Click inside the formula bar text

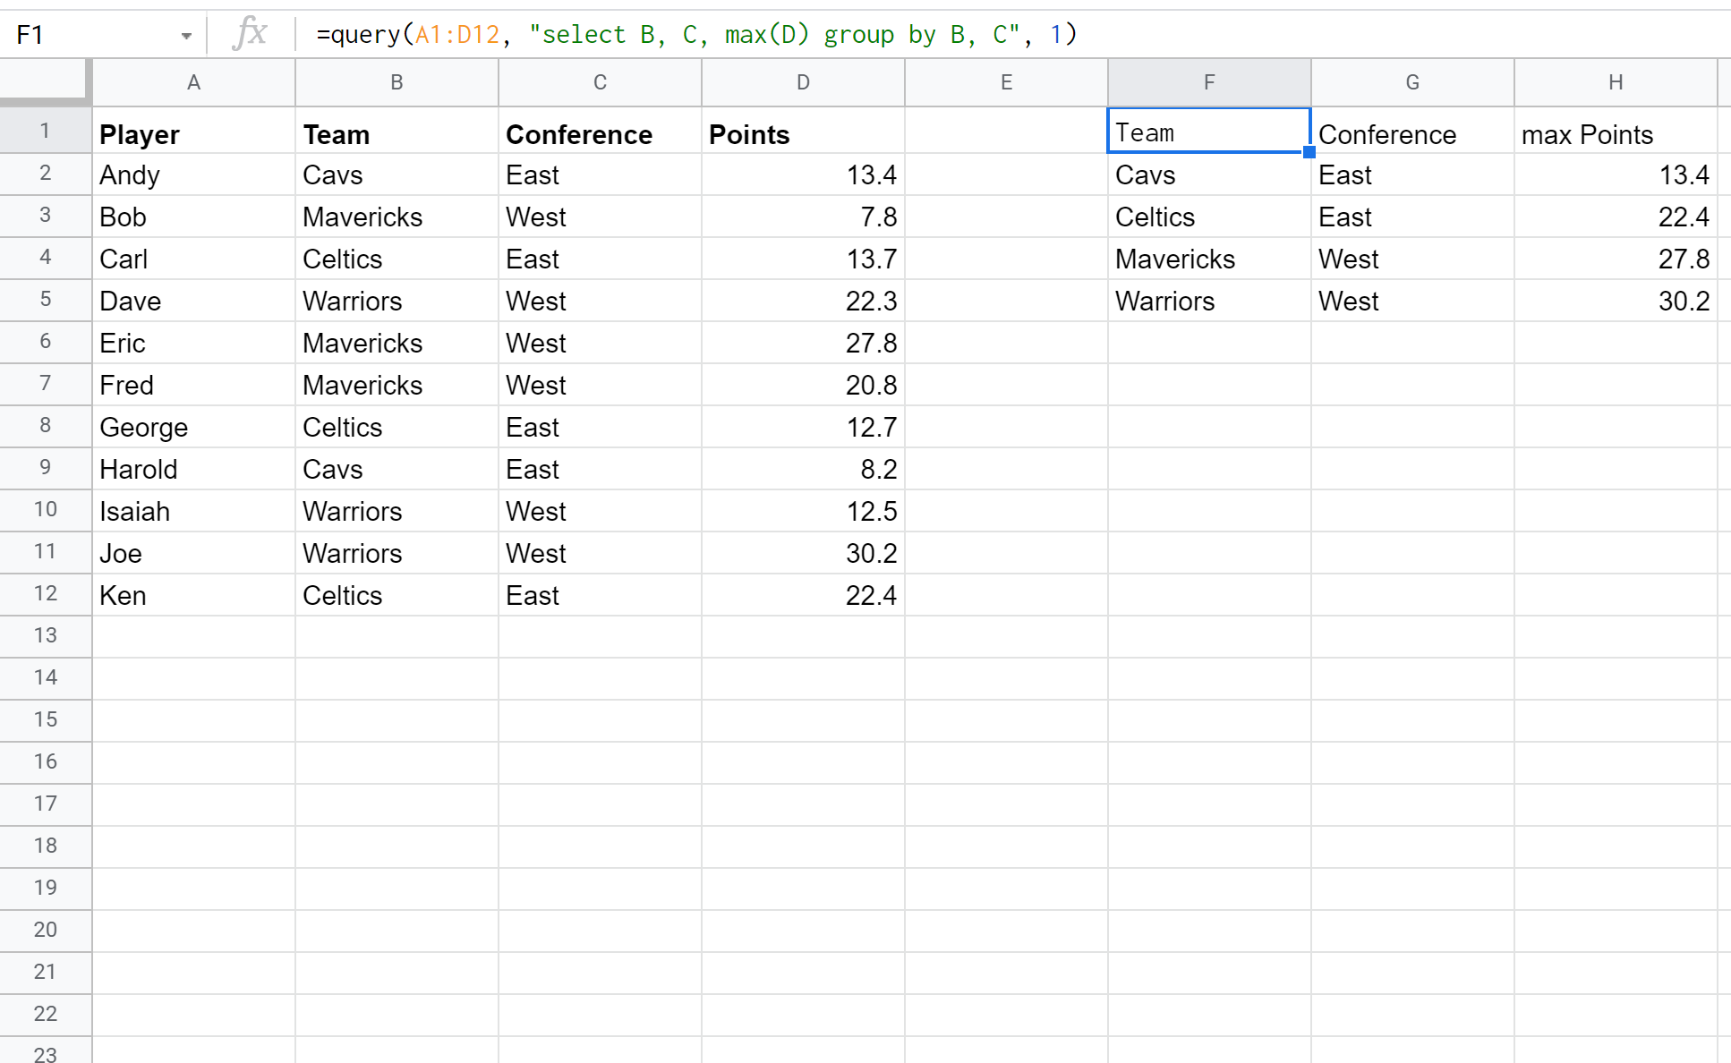(696, 35)
